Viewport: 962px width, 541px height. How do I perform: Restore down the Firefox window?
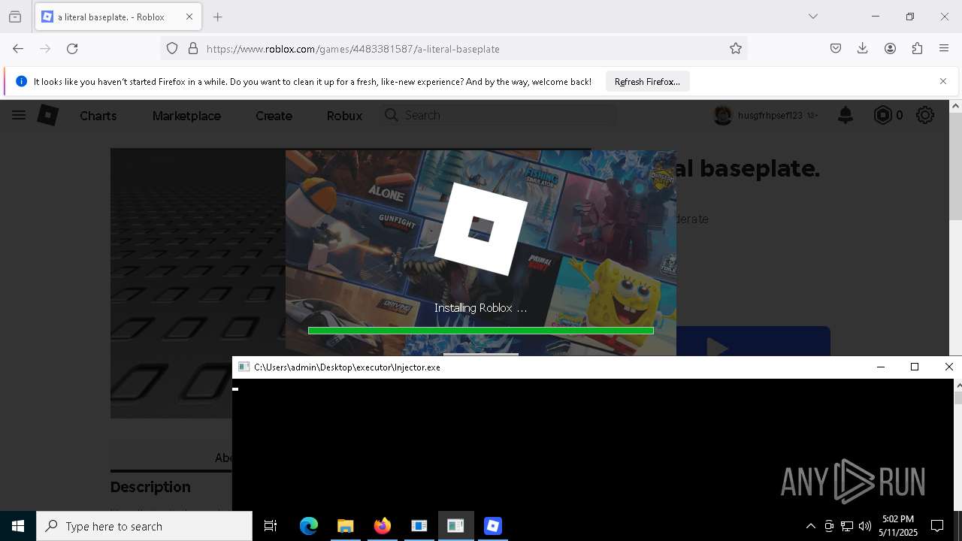[909, 17]
